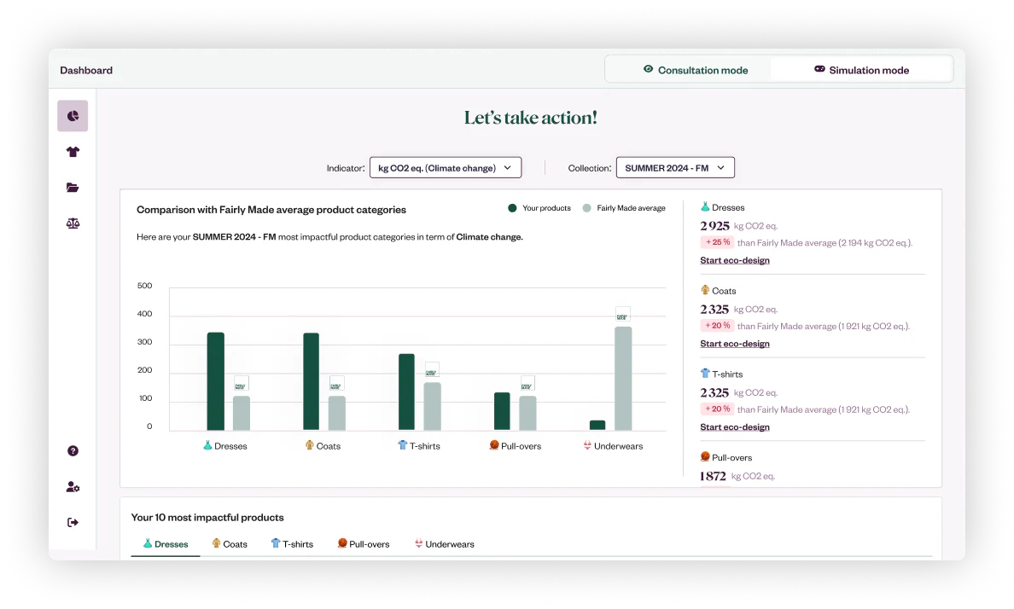Image resolution: width=1014 pixels, height=609 pixels.
Task: Open the folder collections sidebar icon
Action: (73, 188)
